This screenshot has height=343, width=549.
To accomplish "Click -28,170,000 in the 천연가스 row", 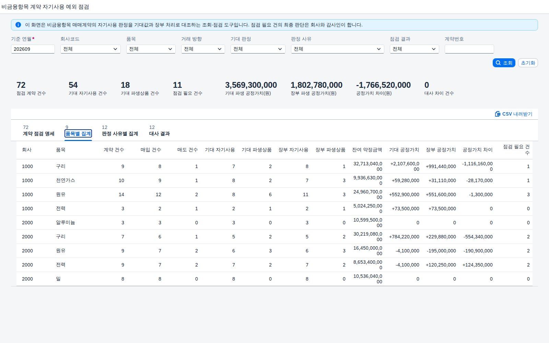I will click(479, 180).
